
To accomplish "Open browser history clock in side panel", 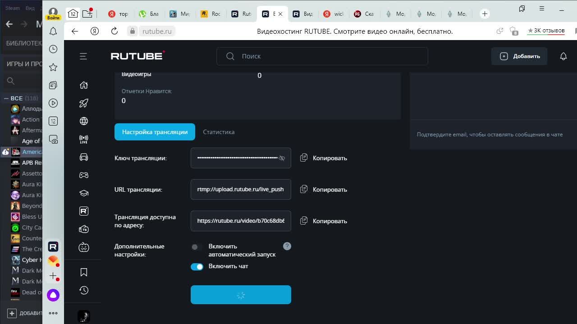I will (53, 49).
